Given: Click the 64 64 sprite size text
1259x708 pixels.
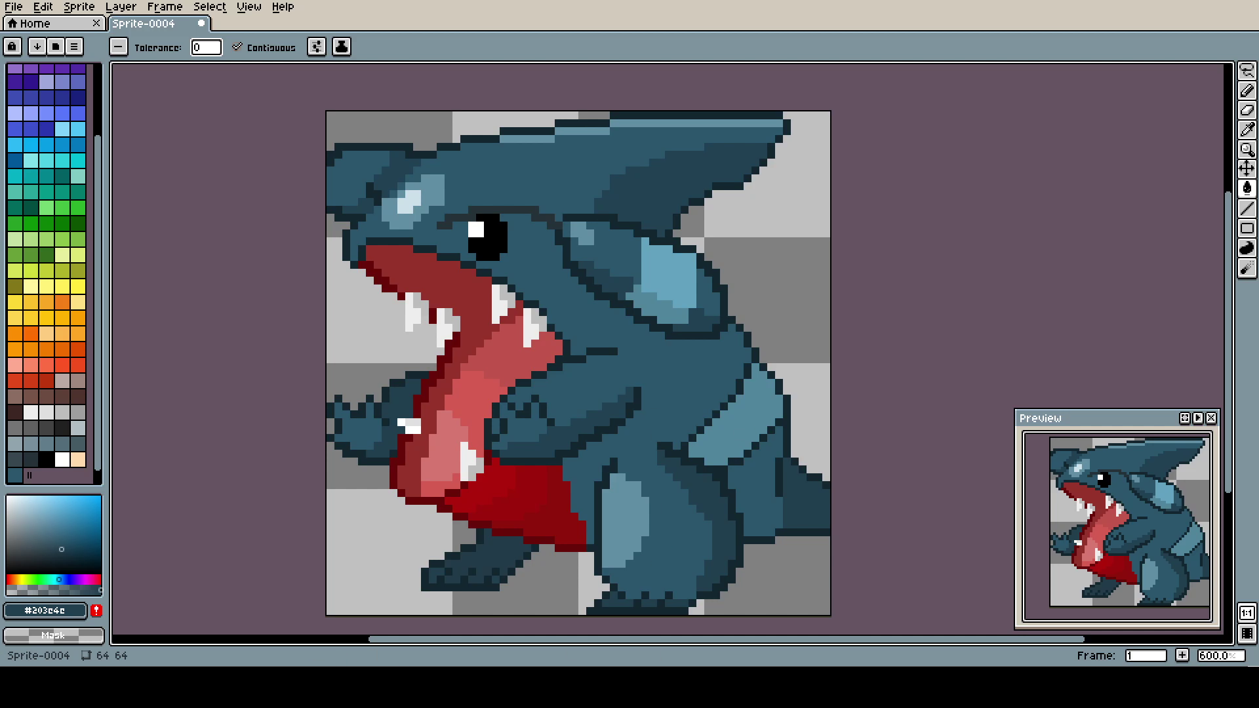Looking at the screenshot, I should tap(111, 656).
